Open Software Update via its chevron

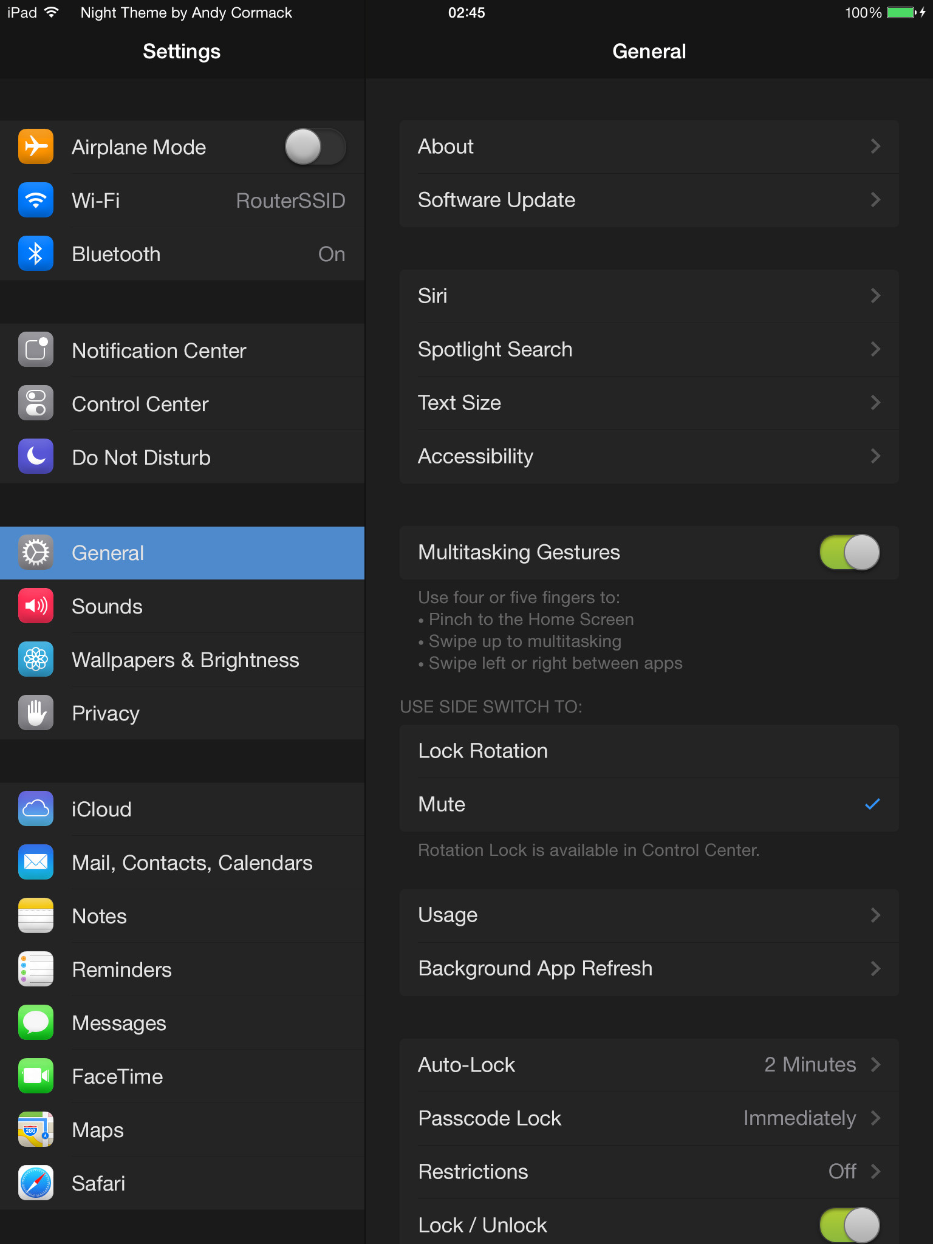[875, 200]
